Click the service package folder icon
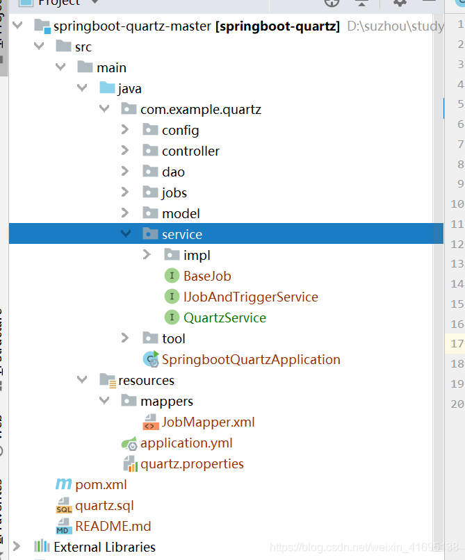 (150, 233)
